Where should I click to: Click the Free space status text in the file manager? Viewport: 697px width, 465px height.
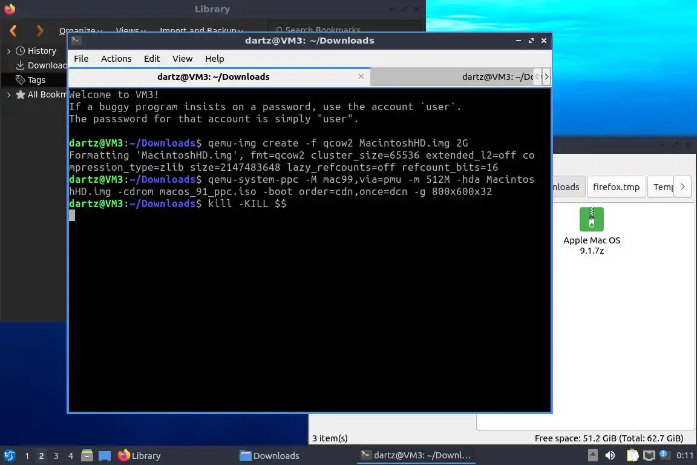[609, 438]
